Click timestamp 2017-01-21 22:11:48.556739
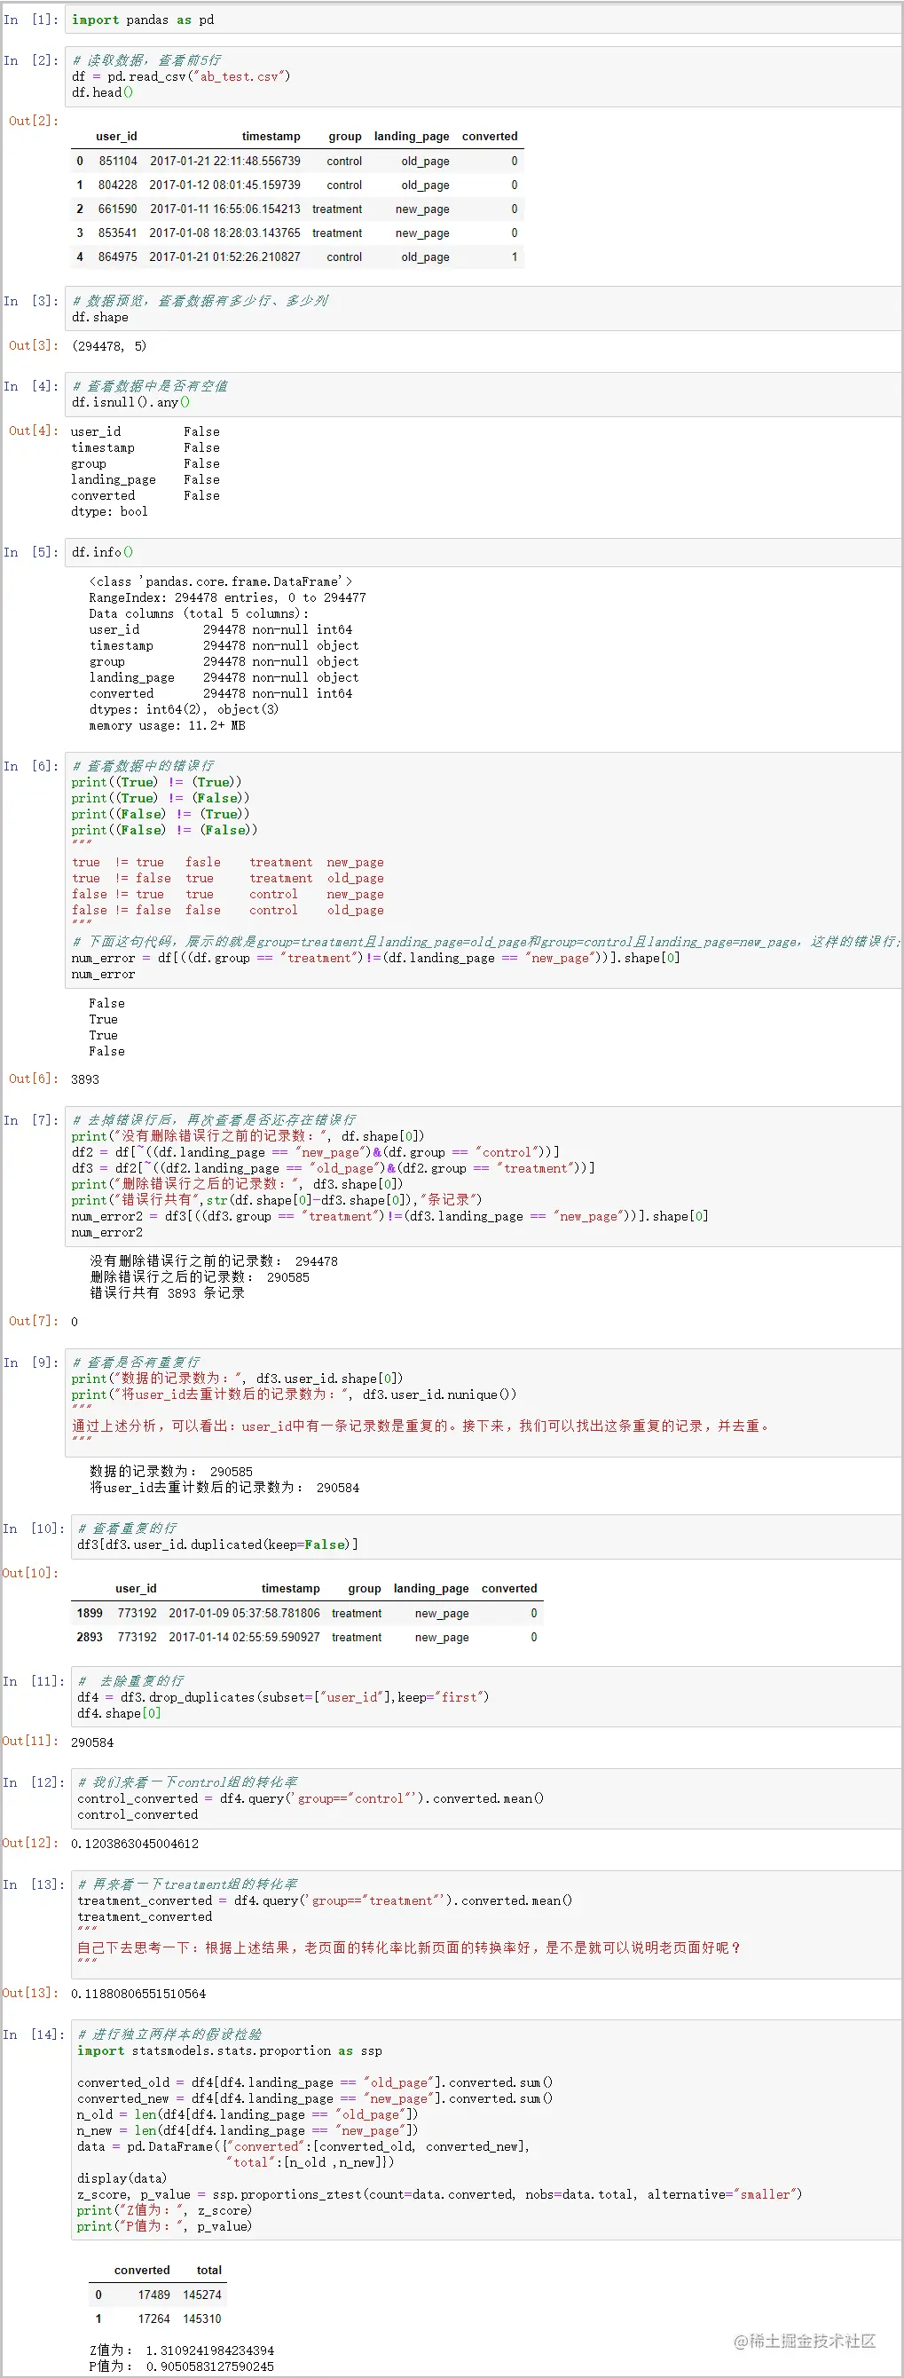 [225, 161]
